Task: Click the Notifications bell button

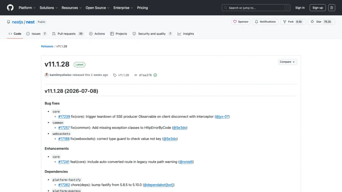Action: coord(265,22)
